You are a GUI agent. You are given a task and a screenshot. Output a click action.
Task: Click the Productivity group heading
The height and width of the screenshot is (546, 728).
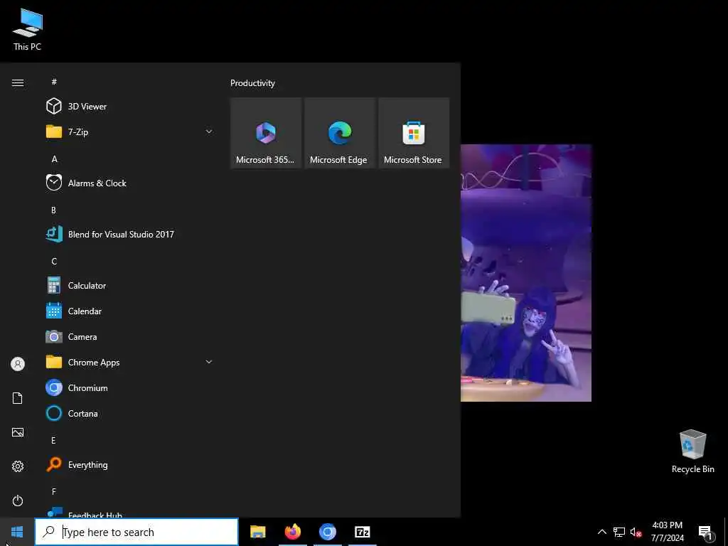252,83
